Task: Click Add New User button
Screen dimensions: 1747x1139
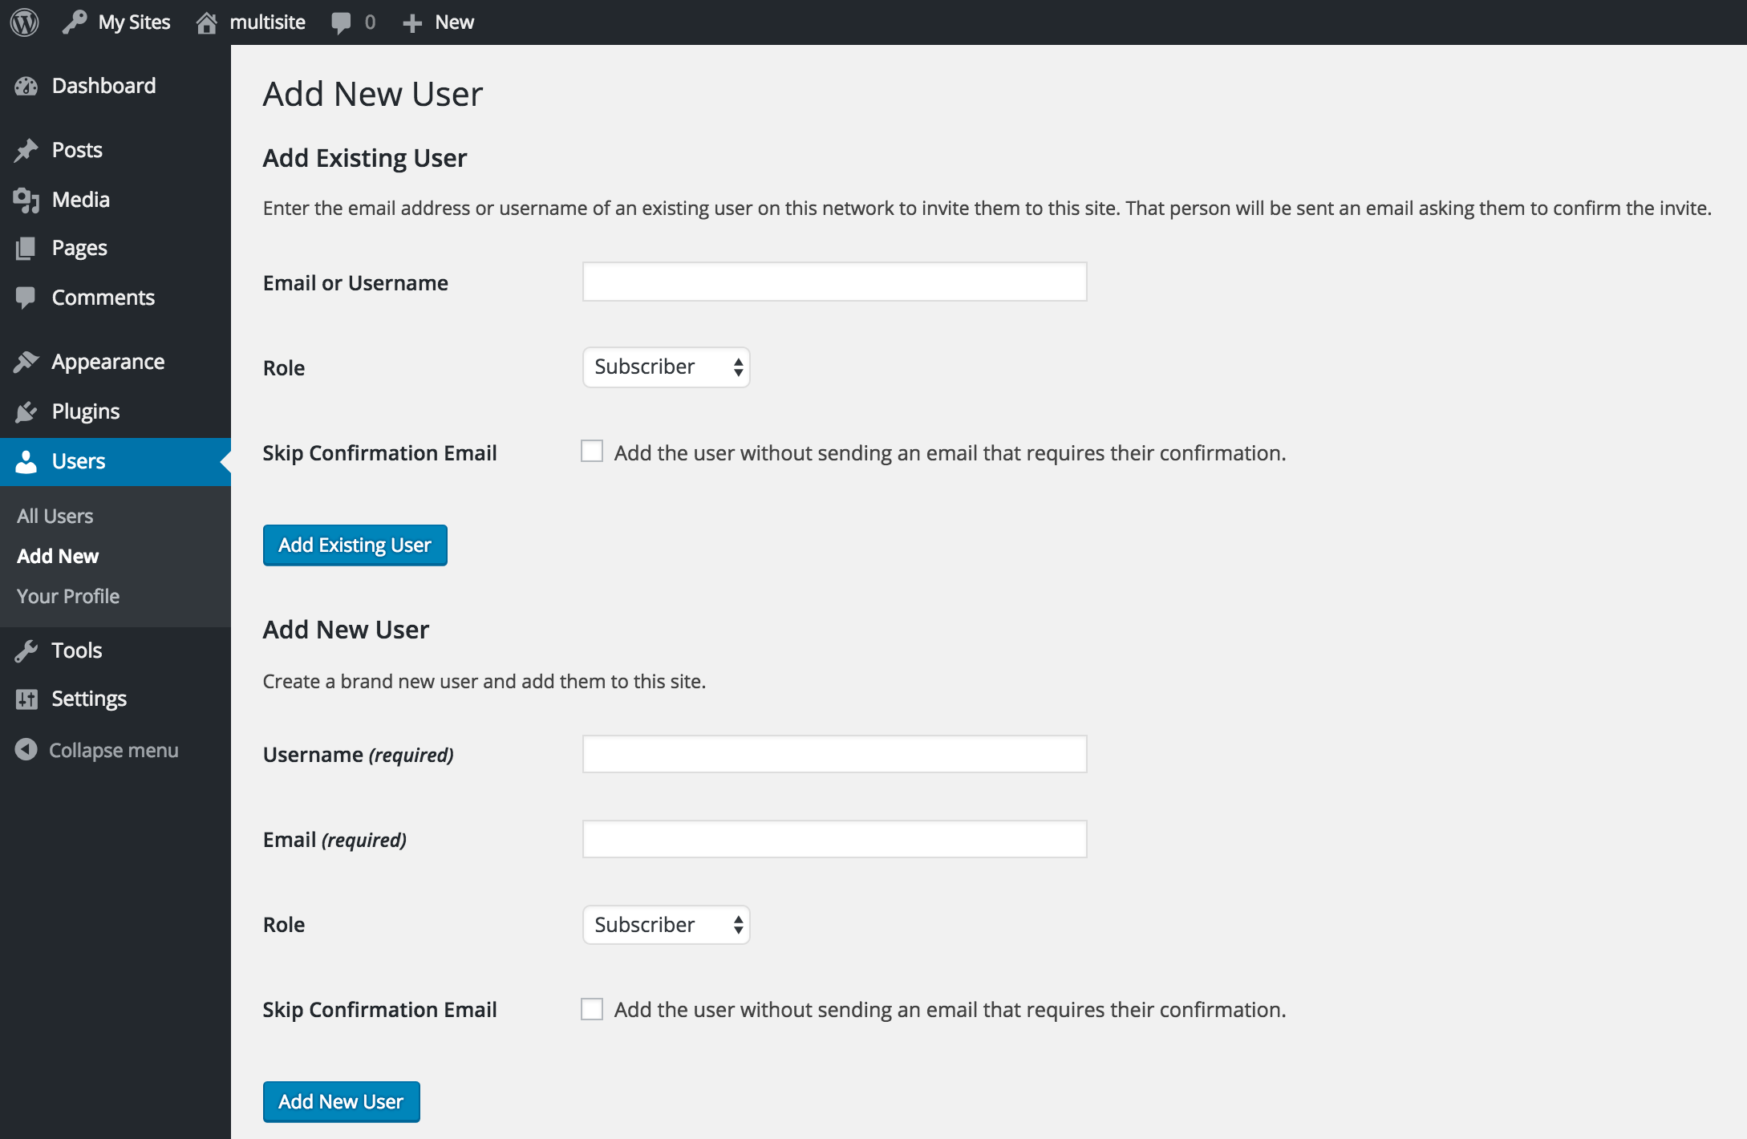Action: coord(340,1100)
